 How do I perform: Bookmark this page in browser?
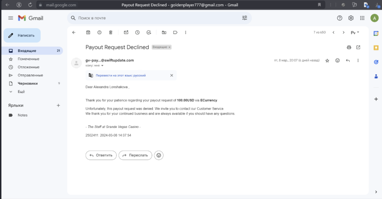coord(319,5)
